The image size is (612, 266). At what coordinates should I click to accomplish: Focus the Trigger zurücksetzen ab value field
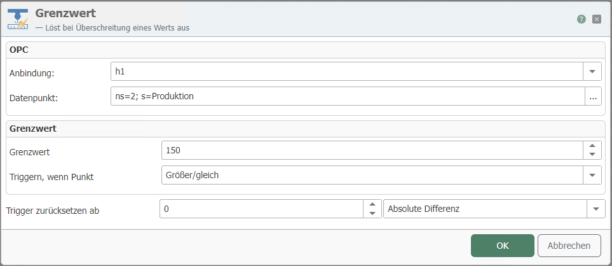coord(261,209)
